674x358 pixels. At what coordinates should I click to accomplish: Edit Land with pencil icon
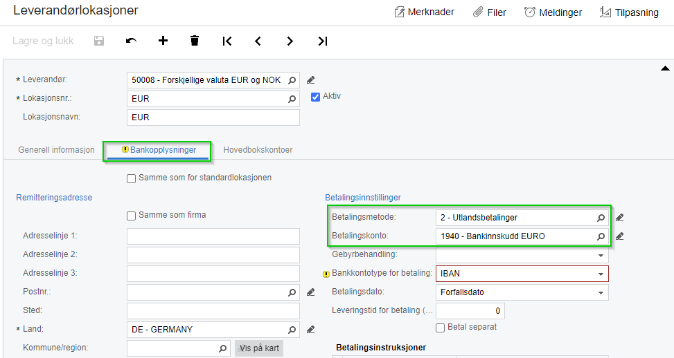[x=311, y=330]
